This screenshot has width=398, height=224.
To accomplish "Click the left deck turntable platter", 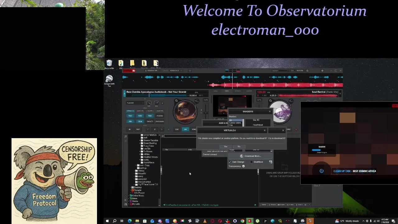I will pos(185,111).
